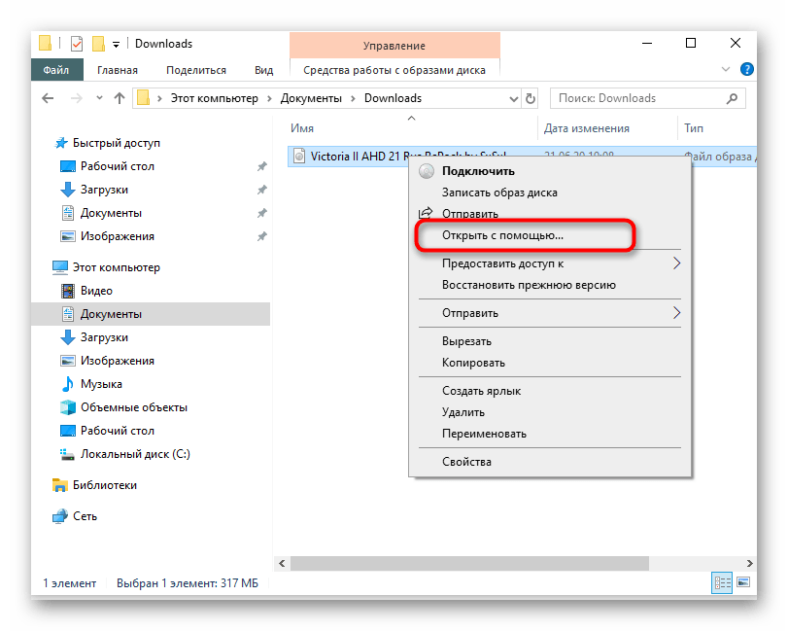
Task: Choose Подключить in the context menu
Action: 550,171
